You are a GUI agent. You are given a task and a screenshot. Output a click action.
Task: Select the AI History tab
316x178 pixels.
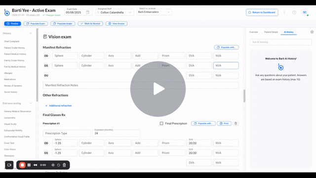coord(288,32)
